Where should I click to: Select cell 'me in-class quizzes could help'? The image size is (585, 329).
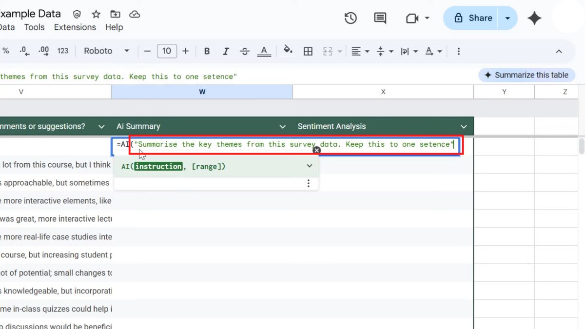[x=56, y=309]
